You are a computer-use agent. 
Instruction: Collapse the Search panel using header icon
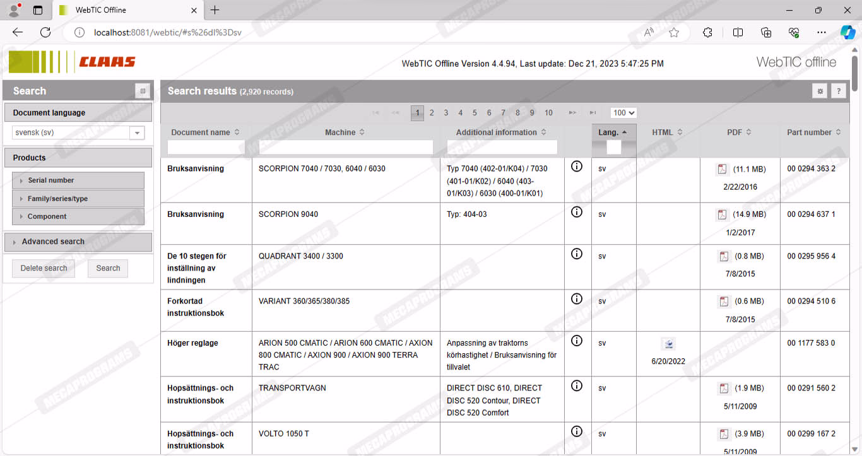pos(143,91)
